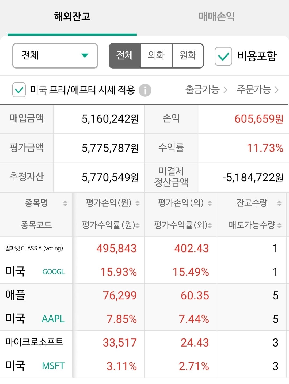Select the 외화 currency toggle
The width and height of the screenshot is (289, 384).
coord(156,55)
